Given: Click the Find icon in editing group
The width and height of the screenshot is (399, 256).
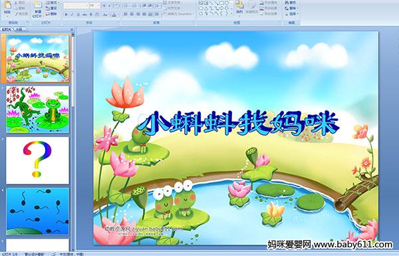Looking at the screenshot, I should (291, 3).
